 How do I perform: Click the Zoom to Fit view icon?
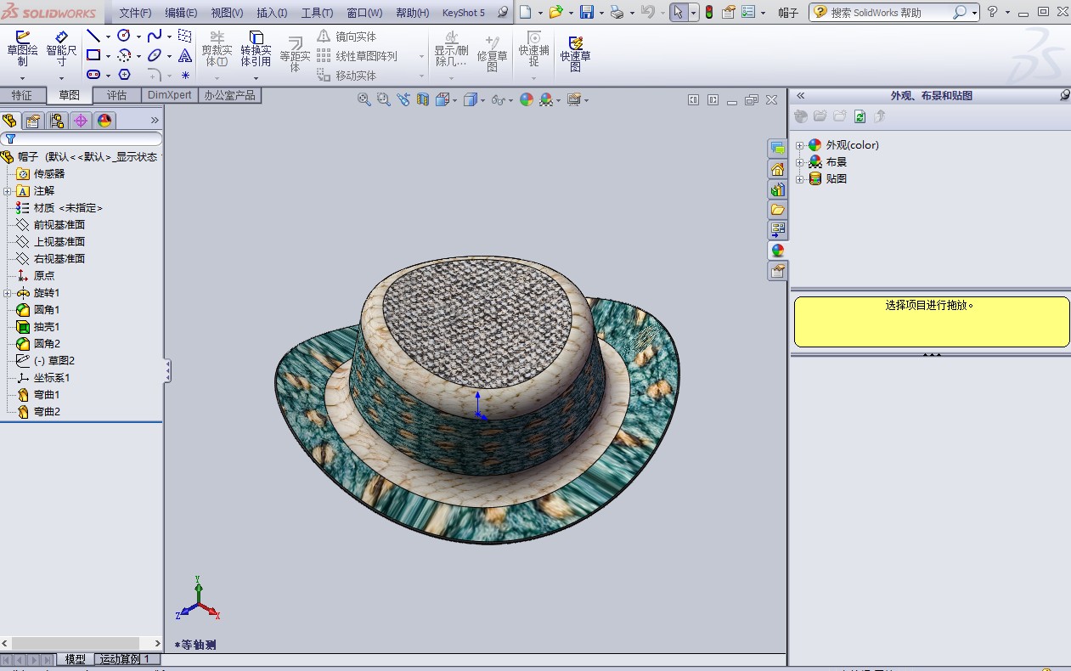tap(364, 99)
